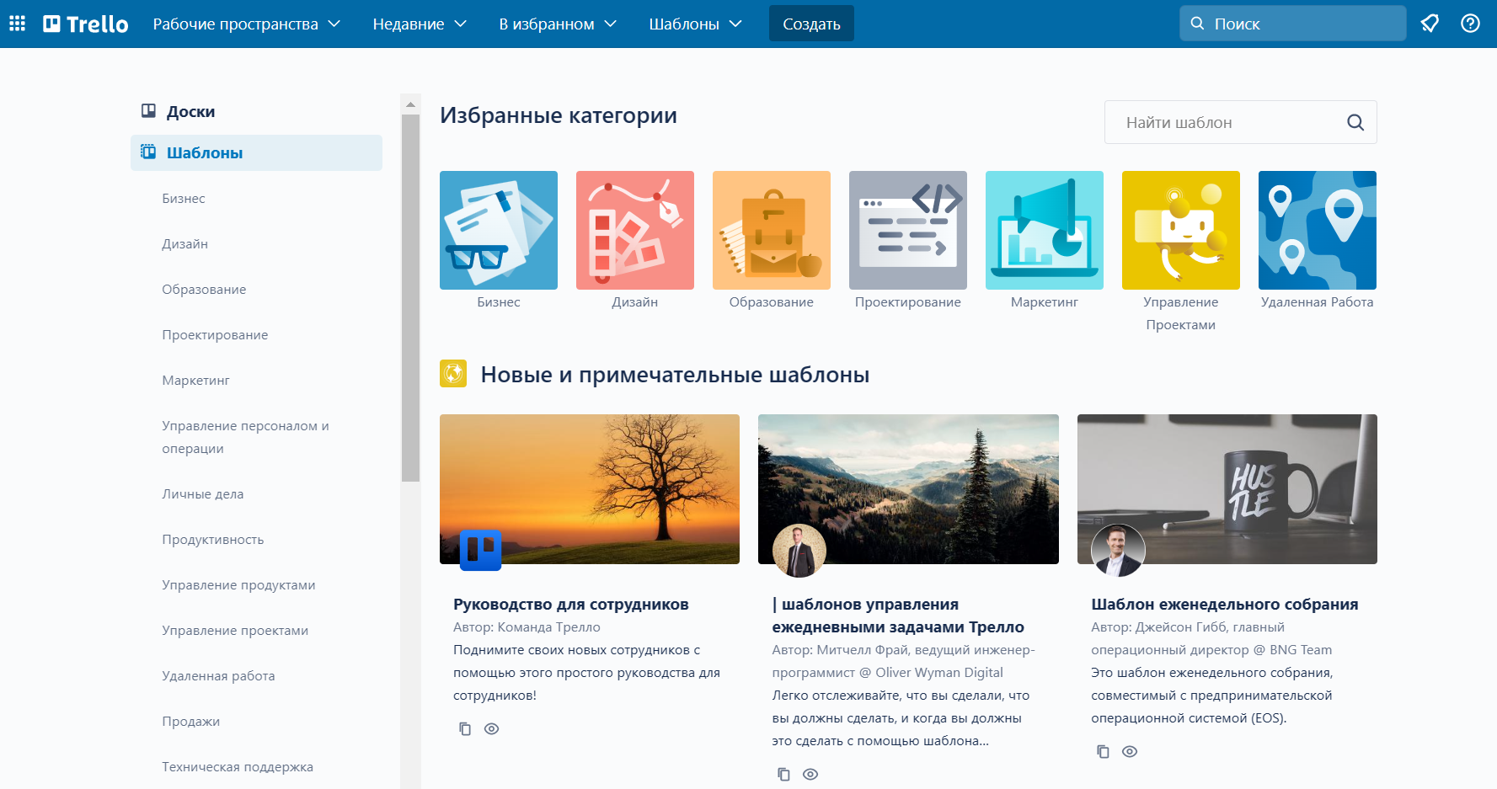
Task: Open шаблонов управления ежедневными задачами Трелло title
Action: click(x=898, y=616)
